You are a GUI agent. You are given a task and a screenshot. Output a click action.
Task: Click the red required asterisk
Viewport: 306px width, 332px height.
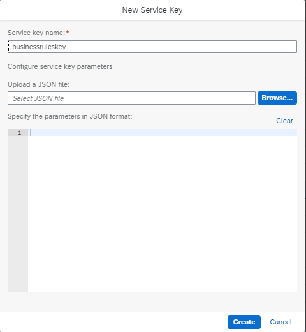pyautogui.click(x=68, y=32)
